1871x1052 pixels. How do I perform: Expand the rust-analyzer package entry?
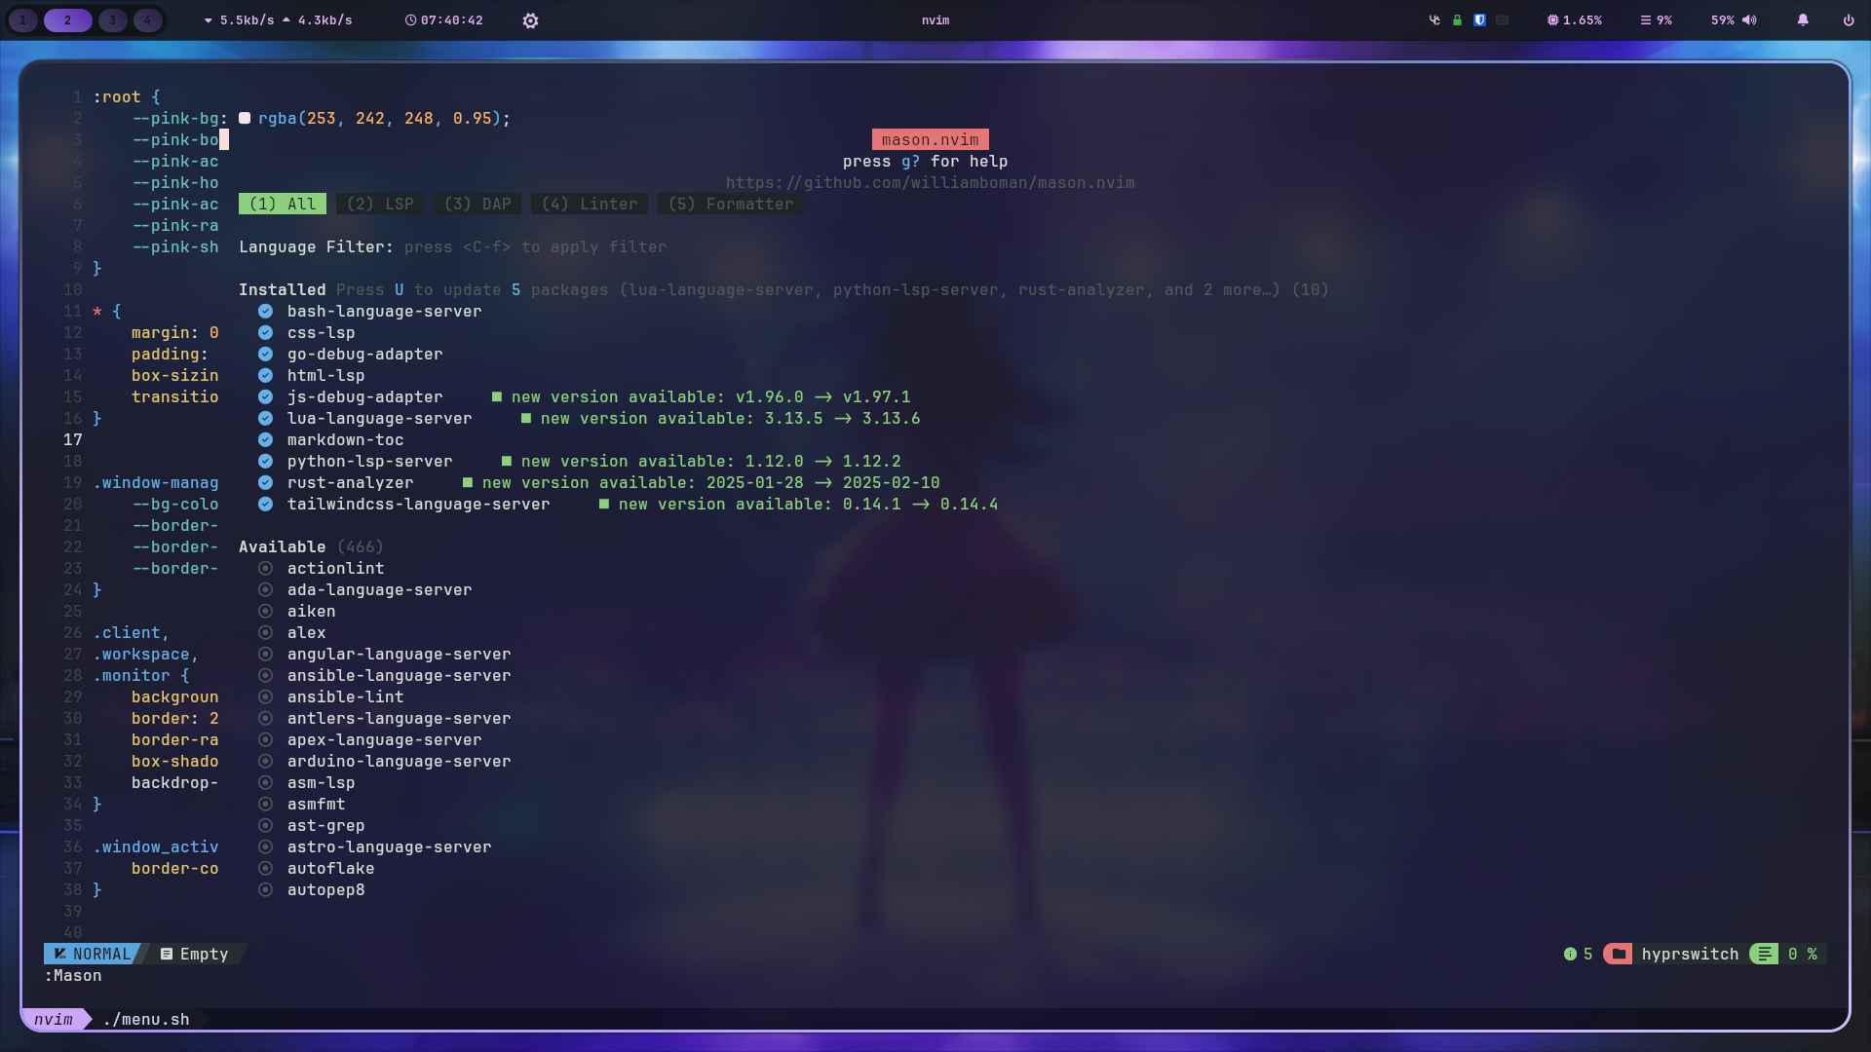tap(350, 483)
